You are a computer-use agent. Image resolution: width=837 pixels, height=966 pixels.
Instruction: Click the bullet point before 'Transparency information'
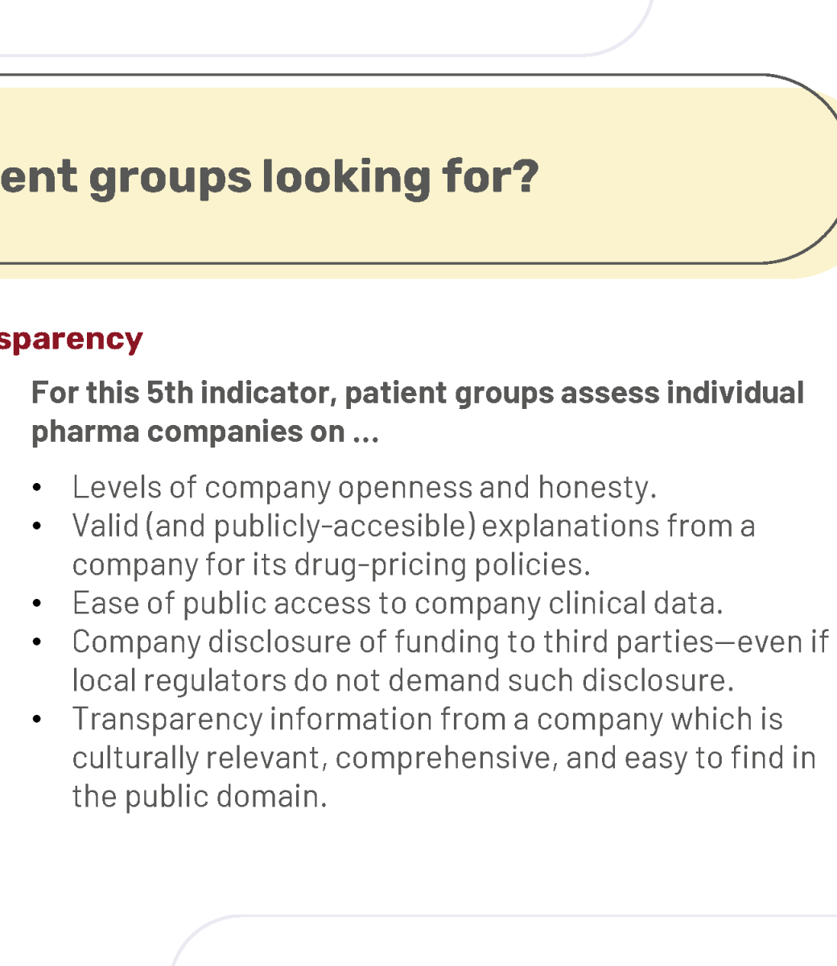pyautogui.click(x=36, y=720)
